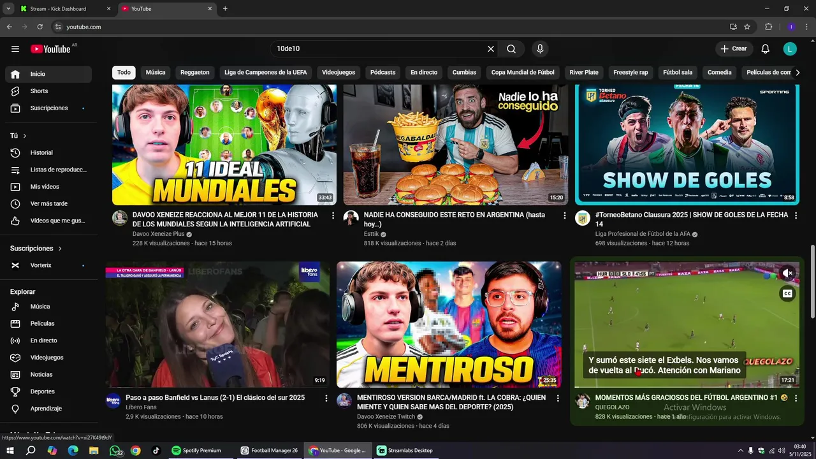Screen dimensions: 816x459
Task: Seek using the preview video progress bar
Action: coord(687,387)
